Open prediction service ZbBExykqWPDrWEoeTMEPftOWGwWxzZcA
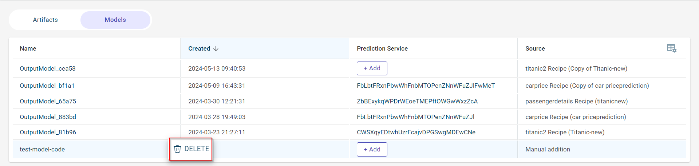The image size is (699, 166). pyautogui.click(x=417, y=101)
